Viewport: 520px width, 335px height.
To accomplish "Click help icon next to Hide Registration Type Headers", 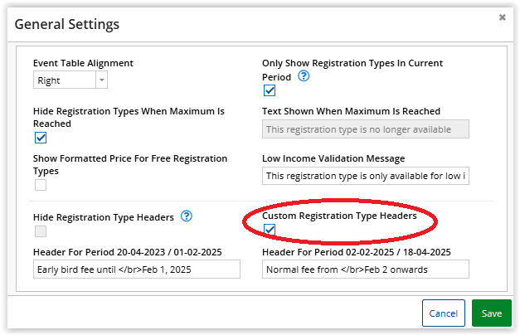I will tap(187, 216).
